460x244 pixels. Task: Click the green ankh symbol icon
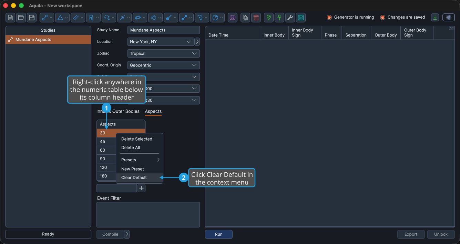[x=279, y=18]
